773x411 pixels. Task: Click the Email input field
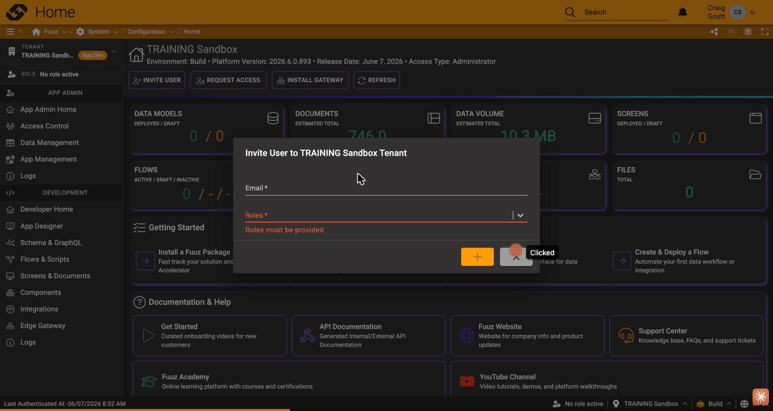tap(386, 188)
